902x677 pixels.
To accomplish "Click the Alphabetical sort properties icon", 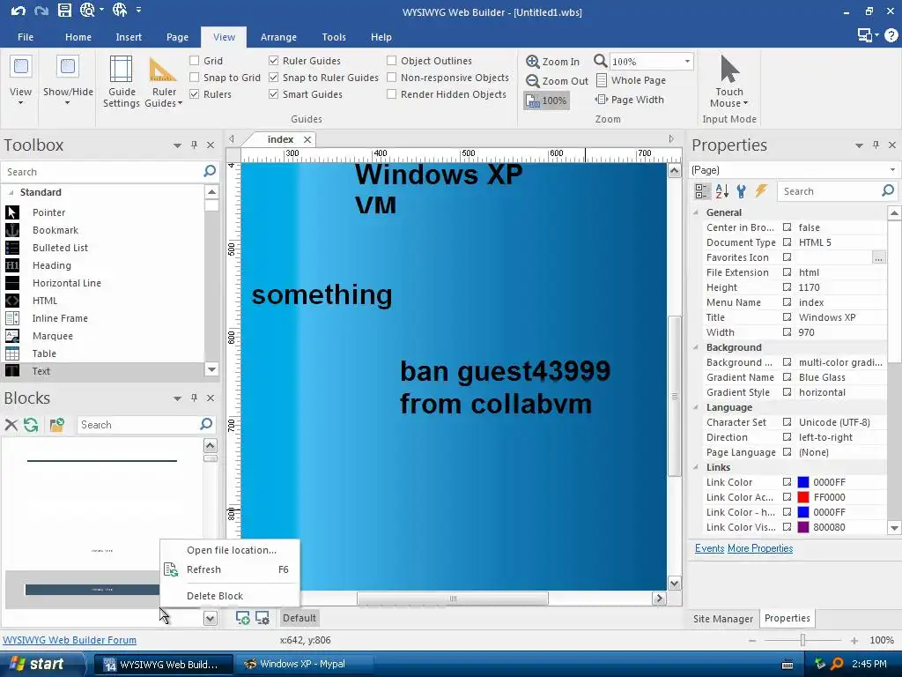I will (721, 191).
